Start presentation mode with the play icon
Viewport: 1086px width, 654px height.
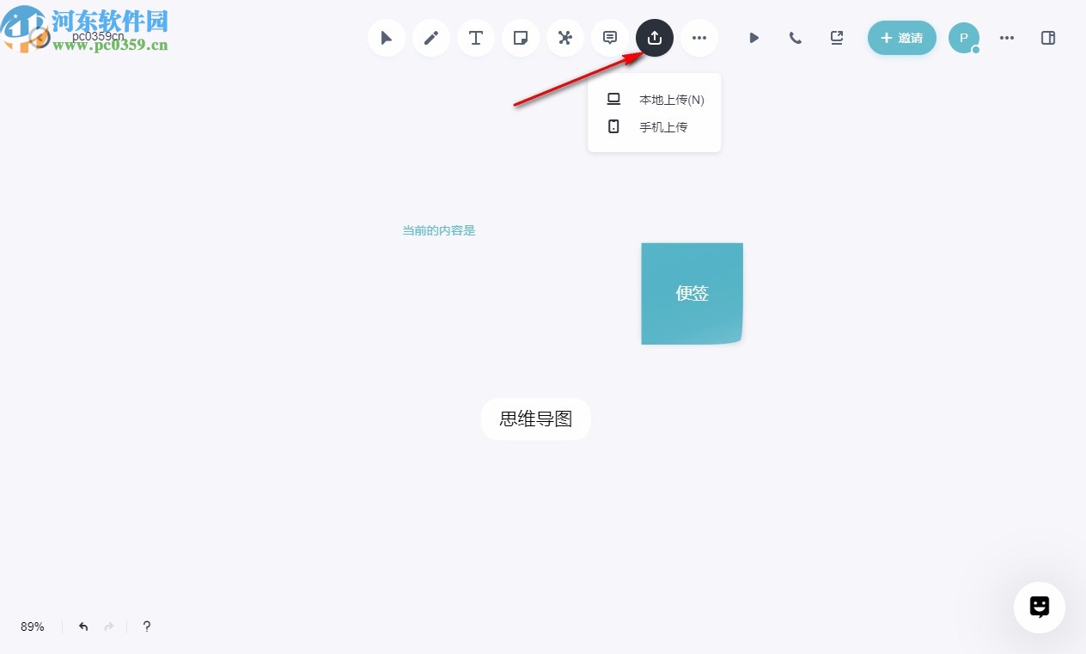[x=753, y=38]
